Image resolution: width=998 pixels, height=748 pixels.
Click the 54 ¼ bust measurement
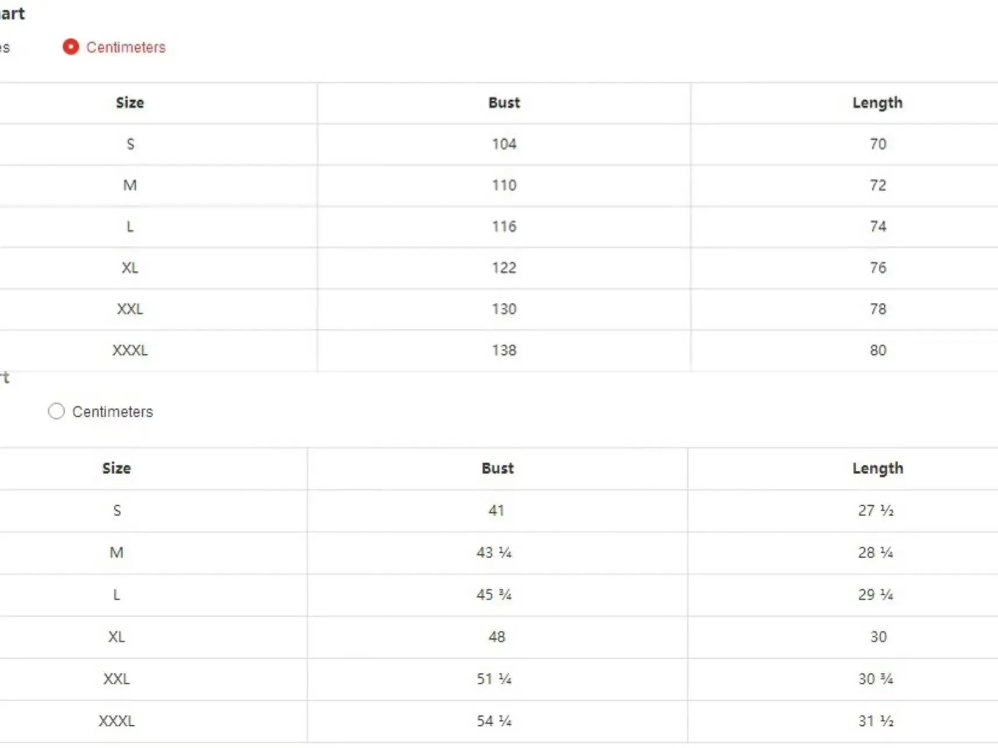pyautogui.click(x=494, y=721)
